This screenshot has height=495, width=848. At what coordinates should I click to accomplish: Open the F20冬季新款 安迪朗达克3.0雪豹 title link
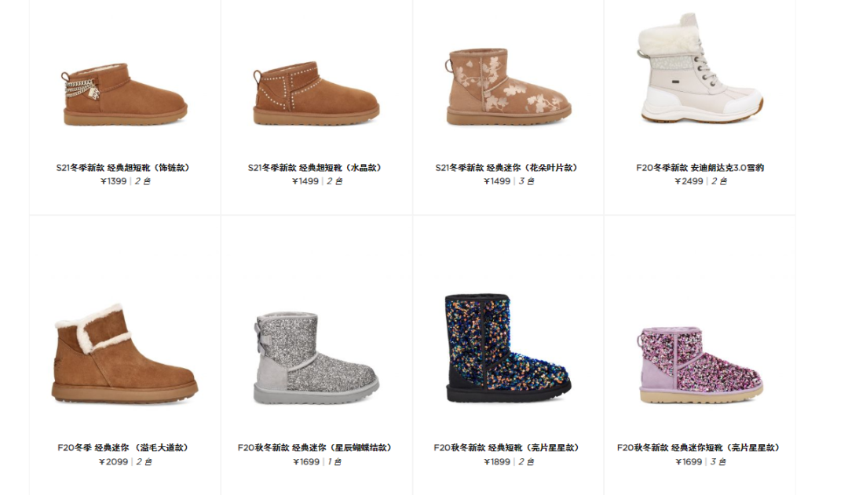[x=700, y=168]
